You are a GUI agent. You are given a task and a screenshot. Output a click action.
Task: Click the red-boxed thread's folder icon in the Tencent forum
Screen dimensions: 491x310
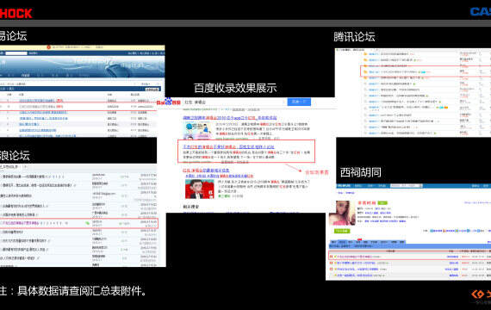365,72
